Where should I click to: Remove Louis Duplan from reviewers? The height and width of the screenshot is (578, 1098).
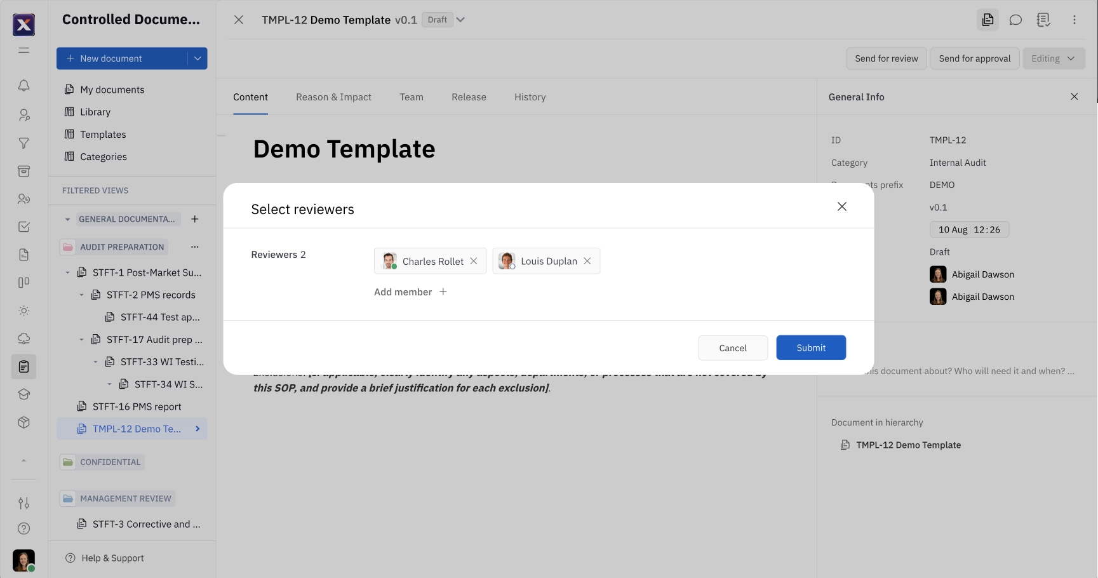point(587,260)
